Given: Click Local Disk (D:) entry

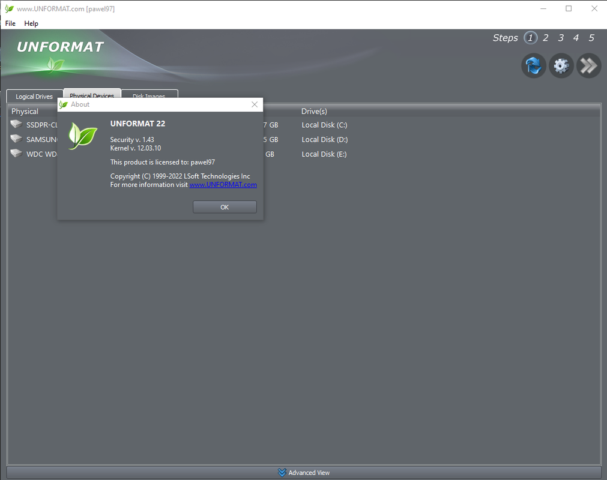Looking at the screenshot, I should tap(324, 139).
